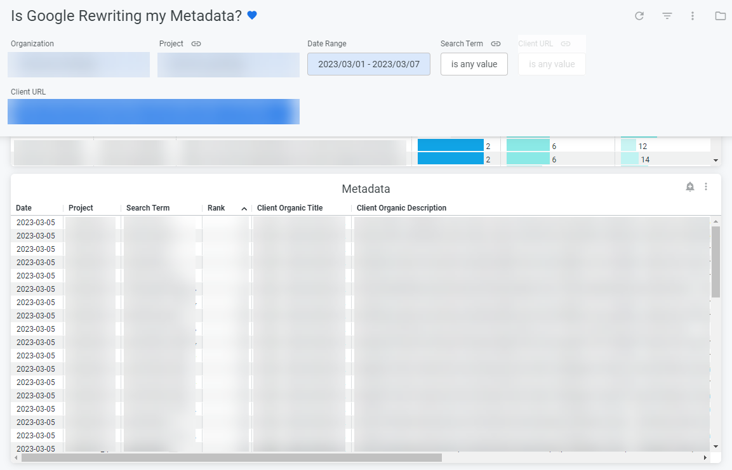Click the link icon beside Search Term filter
732x470 pixels.
tap(496, 44)
